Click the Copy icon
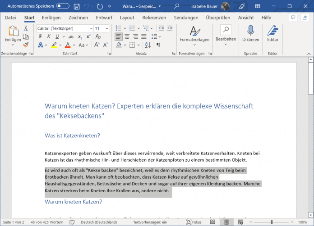 point(26,37)
